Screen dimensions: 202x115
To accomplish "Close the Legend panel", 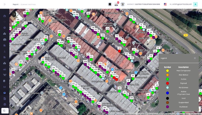I will point(195,58).
